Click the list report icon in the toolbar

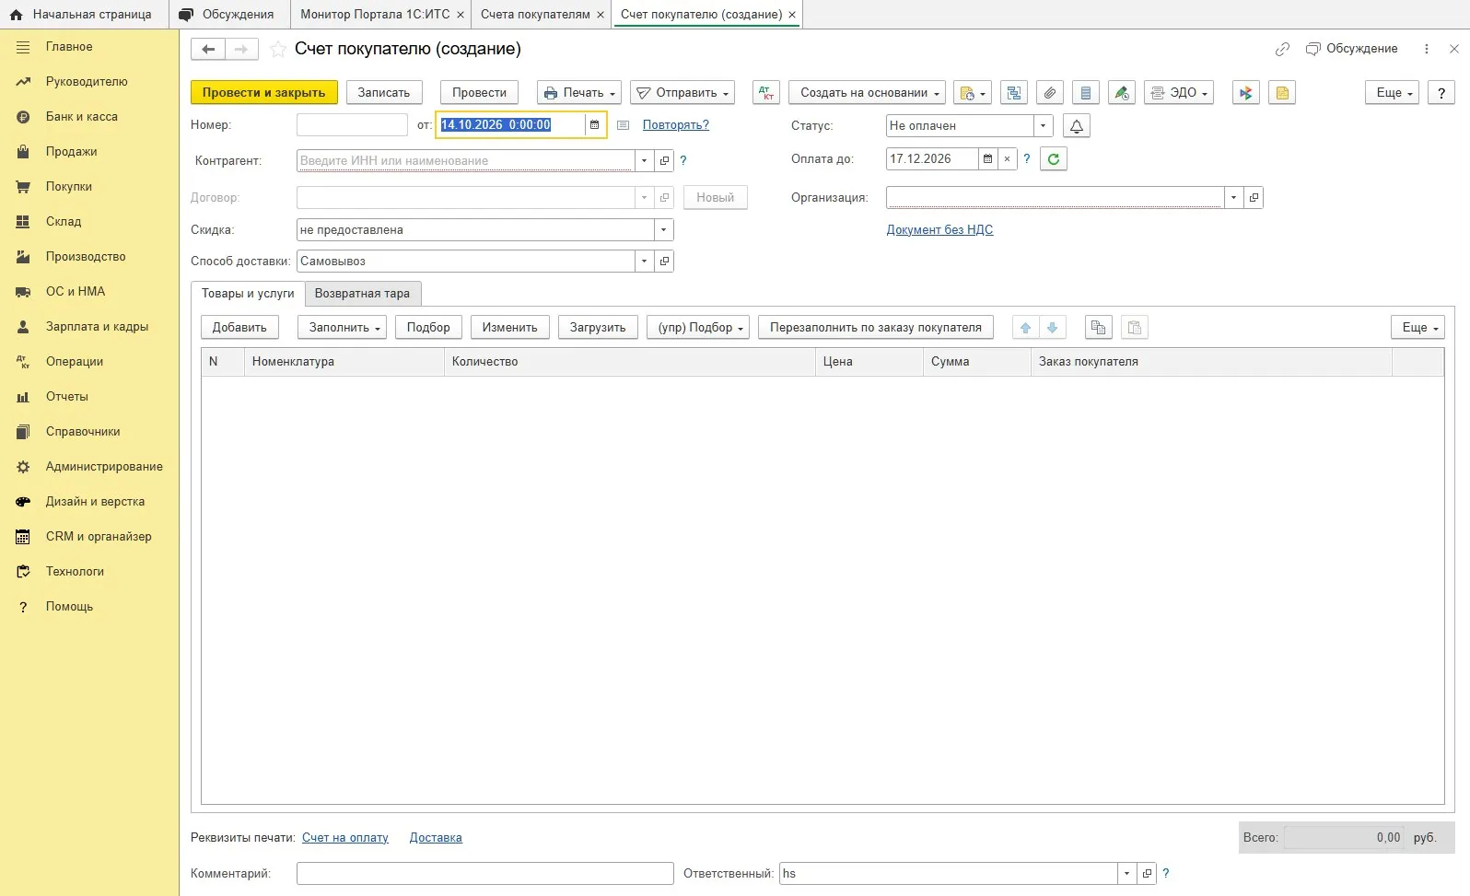pos(1086,92)
